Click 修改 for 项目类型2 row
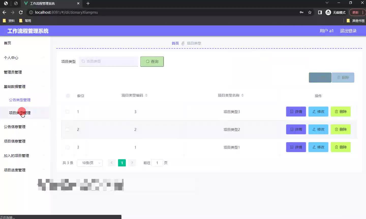 pos(318,129)
